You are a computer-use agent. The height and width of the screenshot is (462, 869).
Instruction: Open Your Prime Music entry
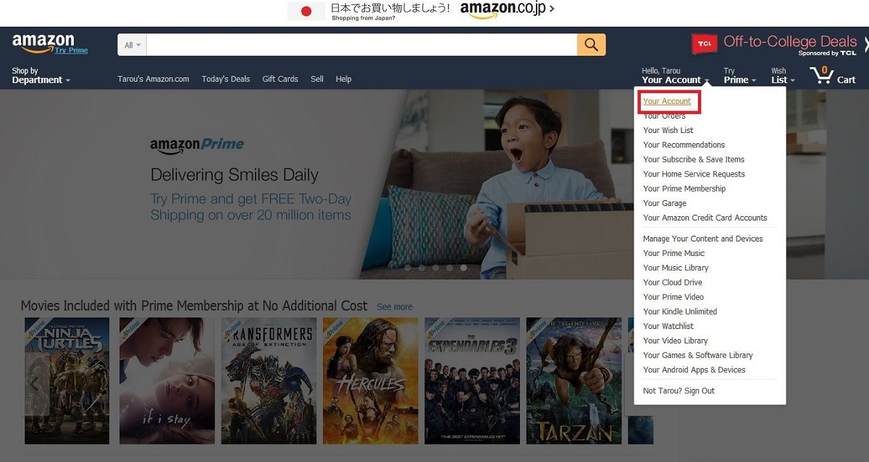click(674, 253)
